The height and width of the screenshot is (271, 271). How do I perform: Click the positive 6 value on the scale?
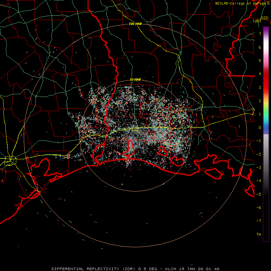point(260,47)
